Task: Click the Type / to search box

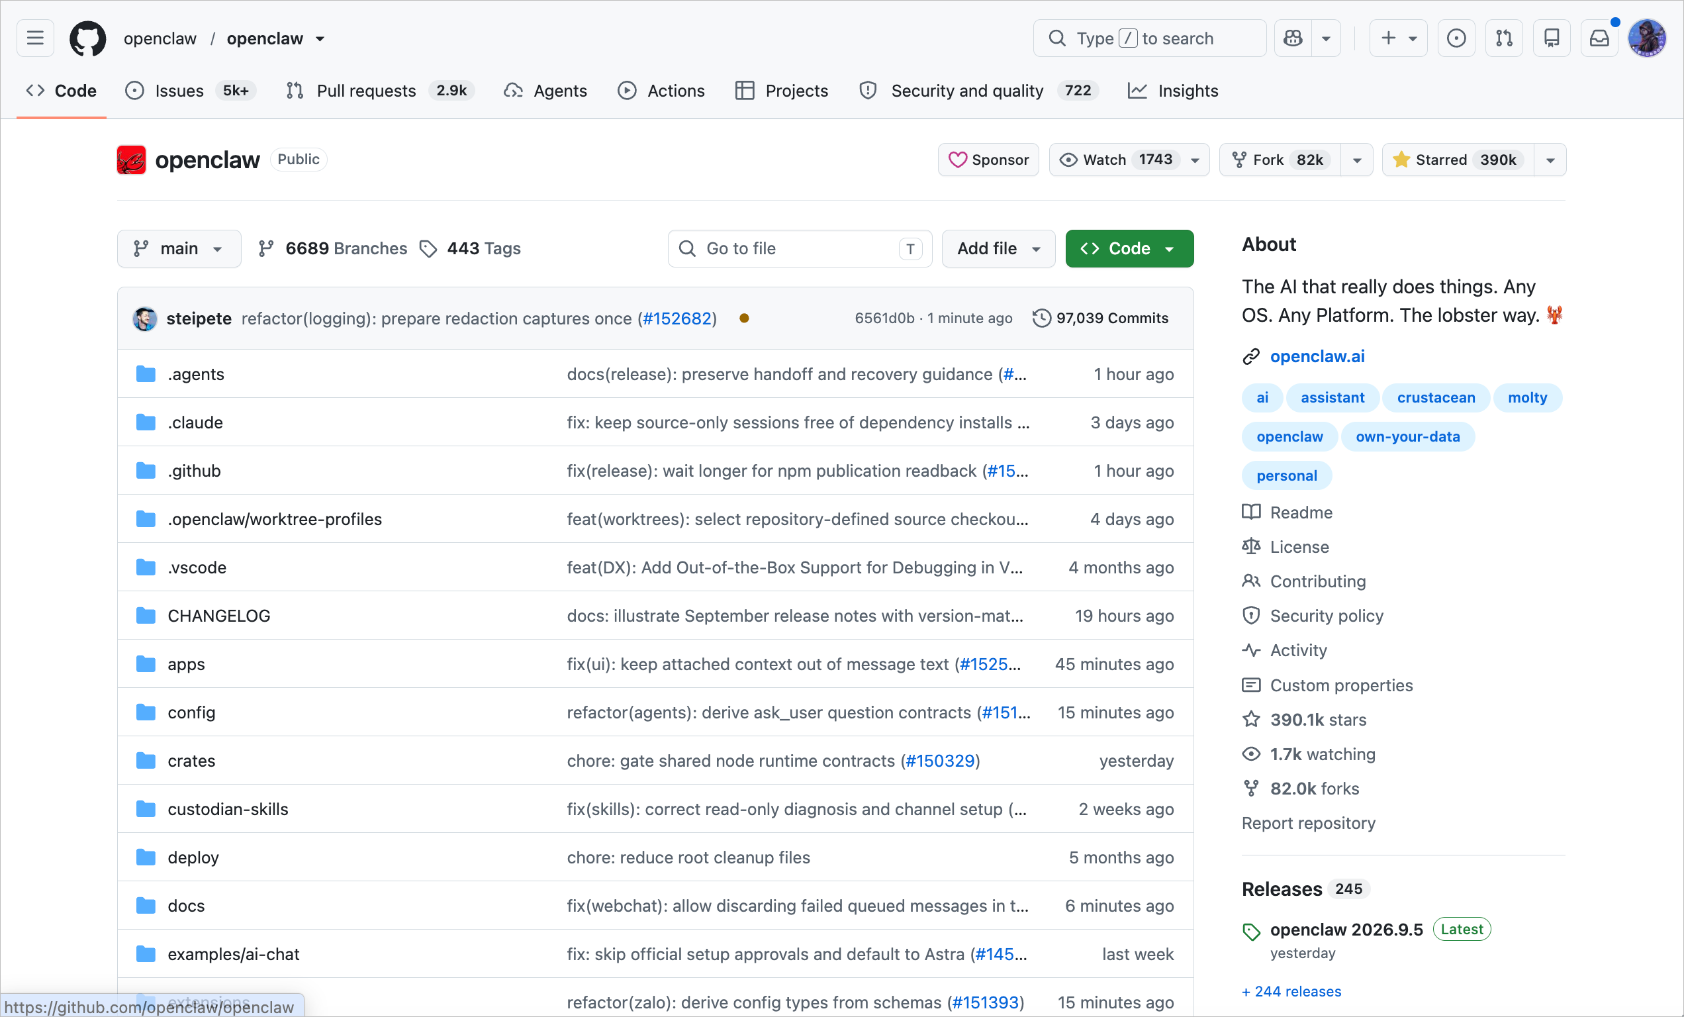Action: pyautogui.click(x=1150, y=38)
